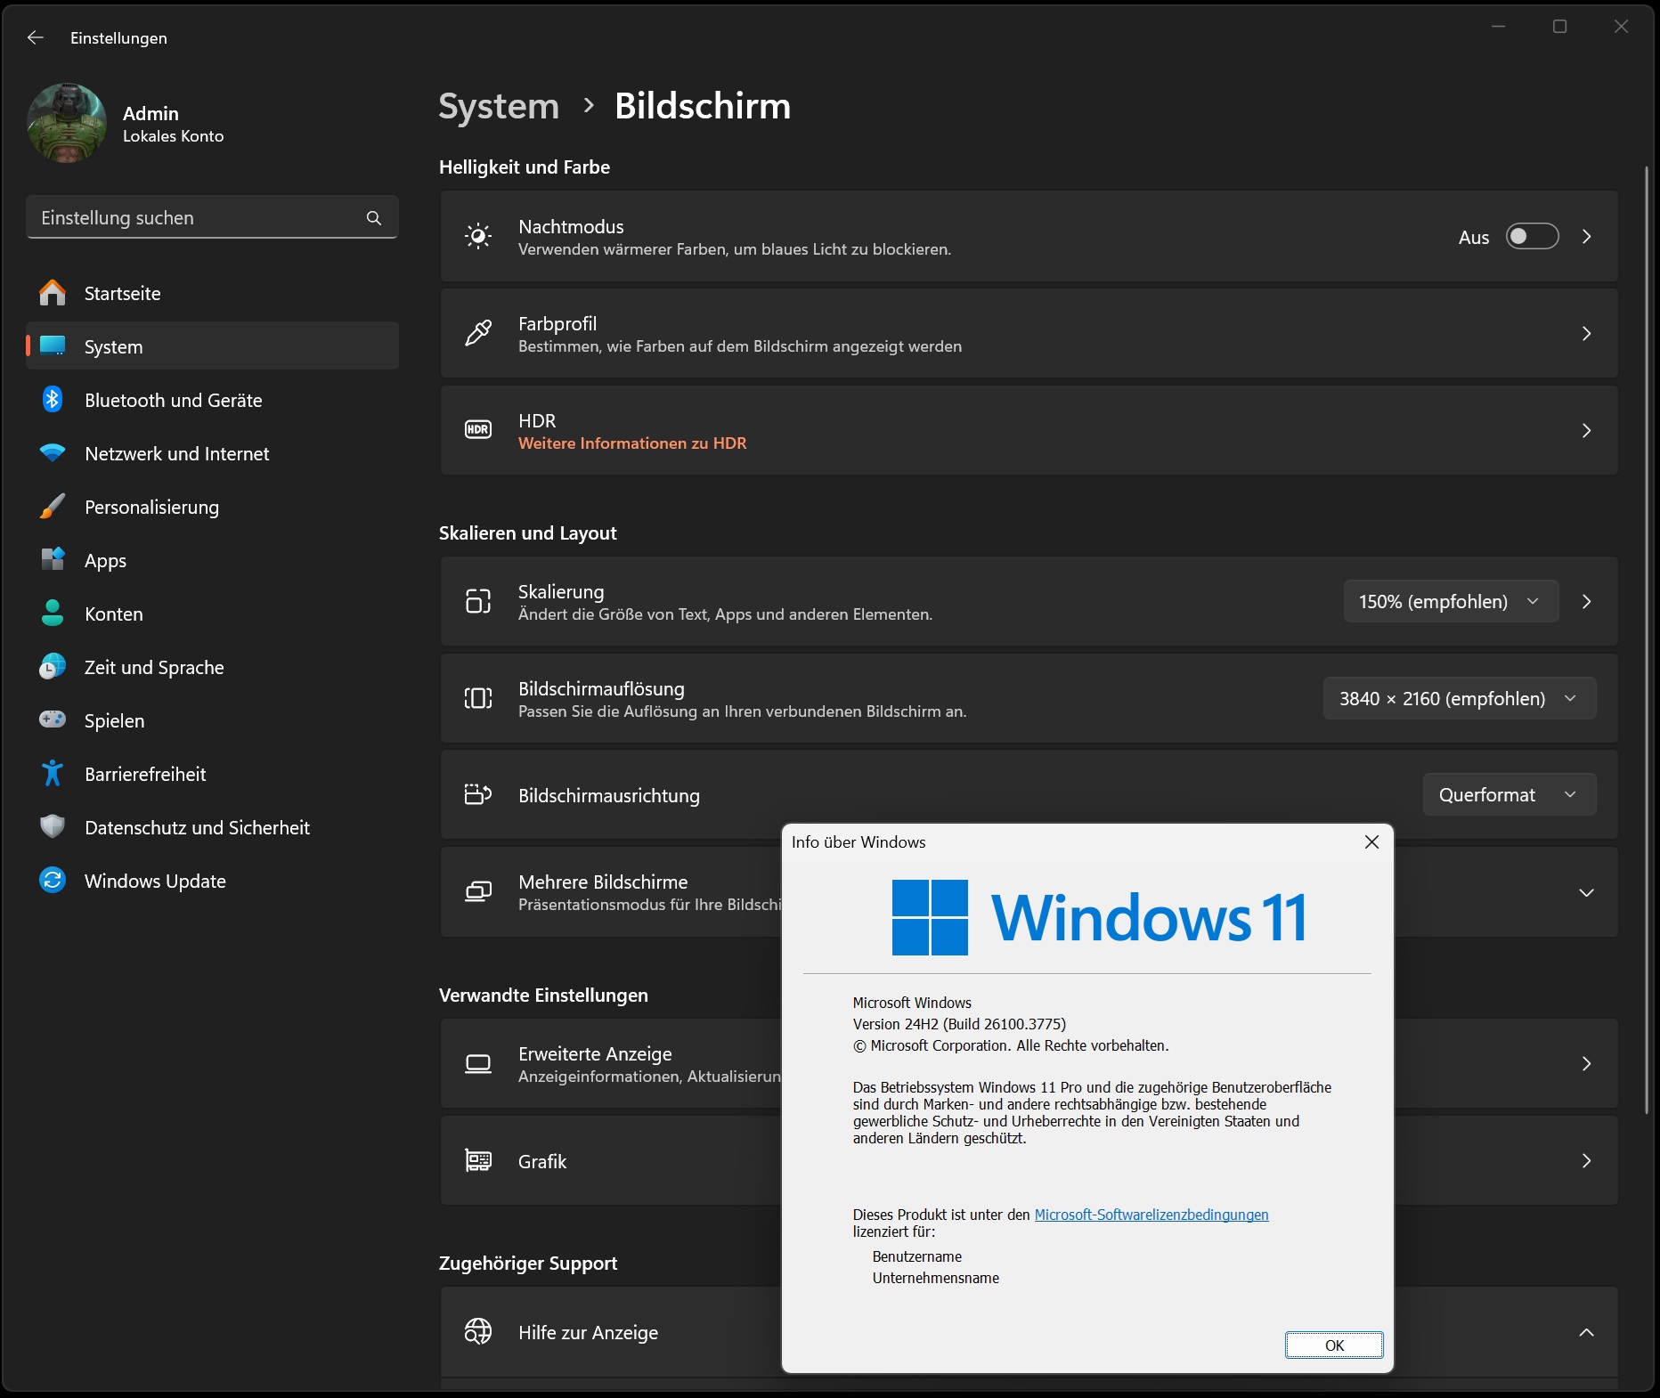Open Netzwerk und Internet settings
Viewport: 1660px width, 1398px height.
click(x=212, y=453)
